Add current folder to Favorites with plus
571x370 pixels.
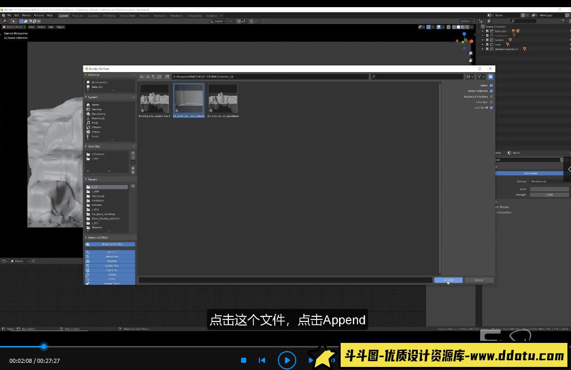[133, 153]
